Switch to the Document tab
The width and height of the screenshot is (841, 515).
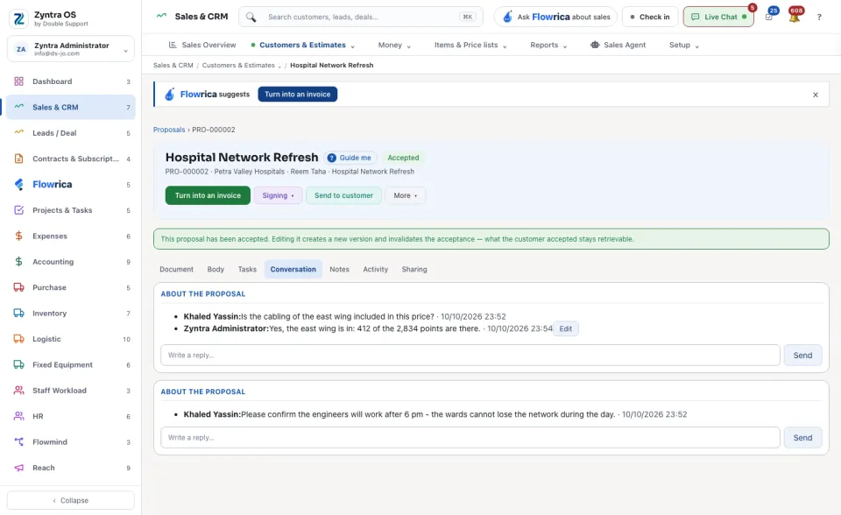176,269
